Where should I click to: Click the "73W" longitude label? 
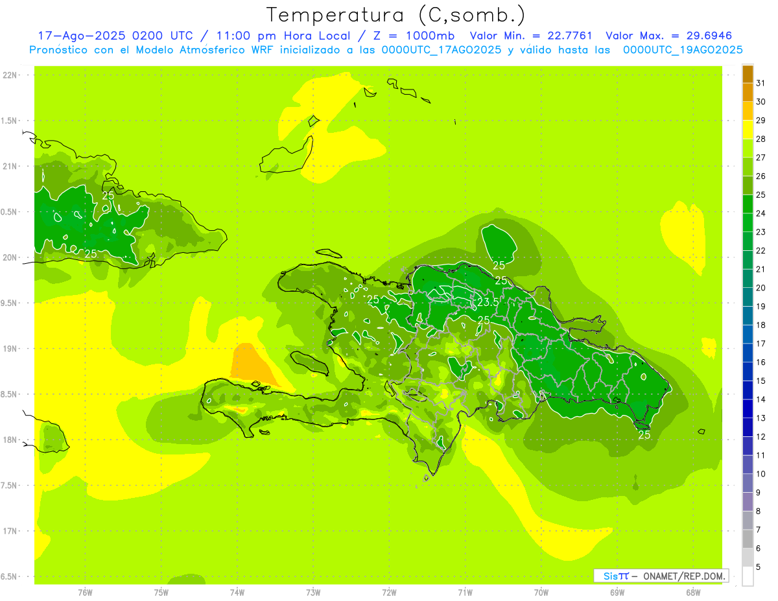(313, 593)
